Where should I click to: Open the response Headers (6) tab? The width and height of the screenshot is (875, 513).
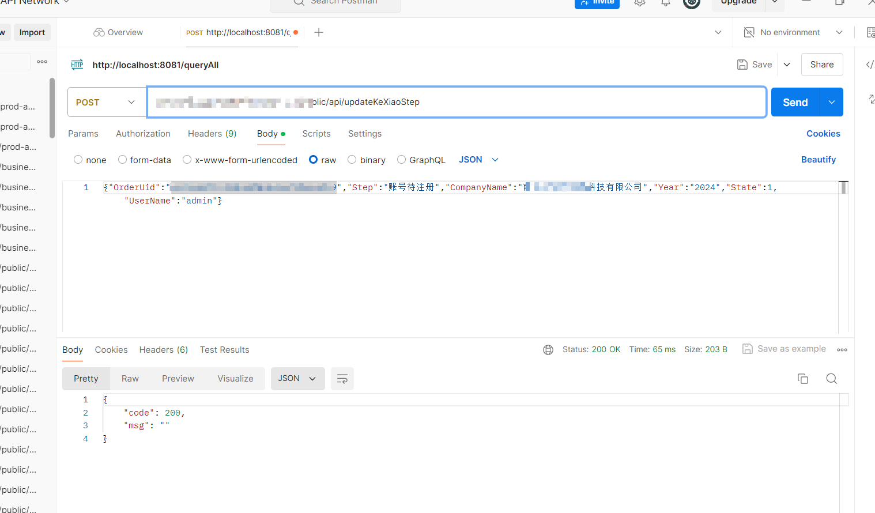[164, 350]
